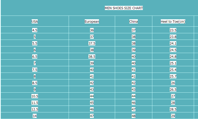Select the USA size 4.5 cell
This screenshot has width=198, height=119.
coord(35,30)
